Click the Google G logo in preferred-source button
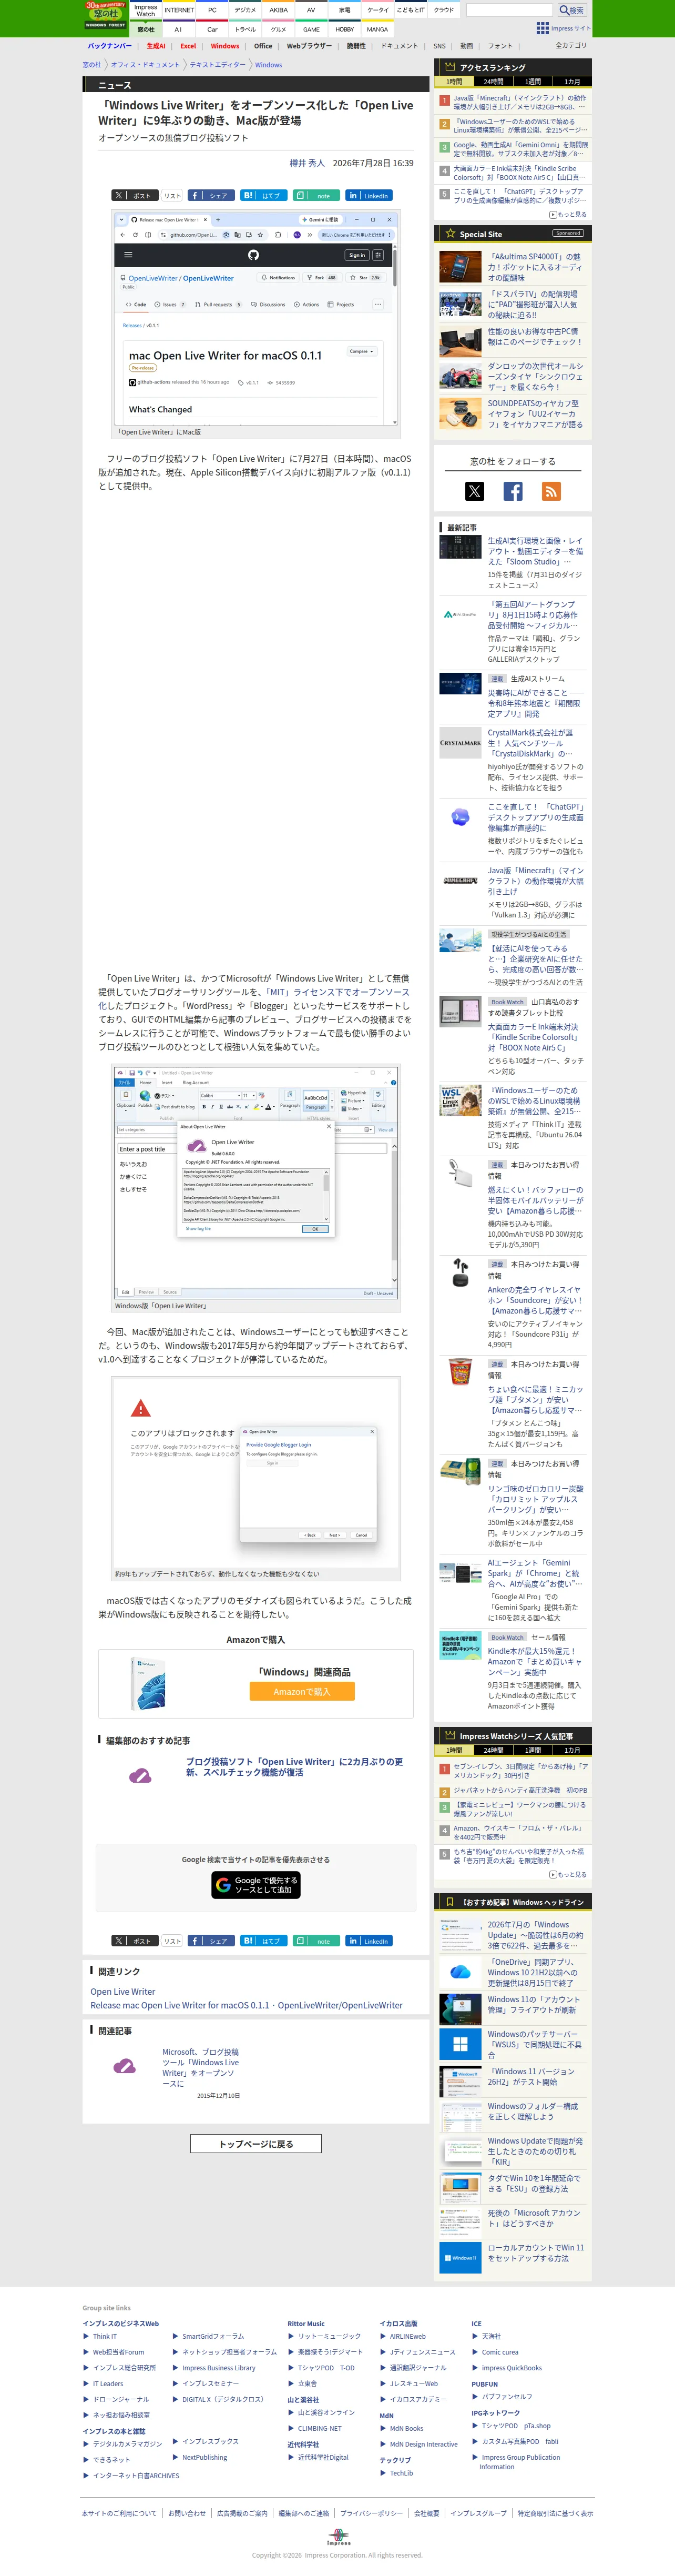The height and width of the screenshot is (2576, 675). [223, 1885]
